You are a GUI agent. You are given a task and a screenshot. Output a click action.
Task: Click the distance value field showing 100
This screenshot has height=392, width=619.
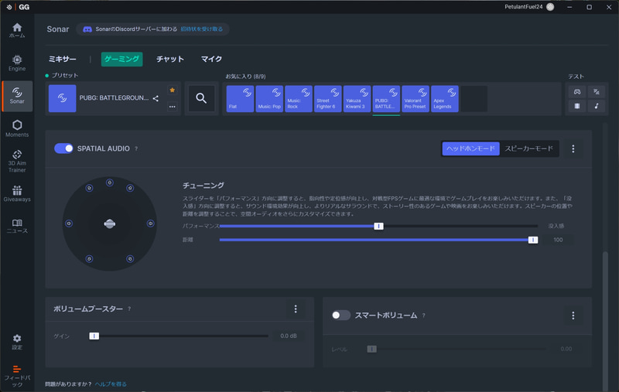(558, 240)
